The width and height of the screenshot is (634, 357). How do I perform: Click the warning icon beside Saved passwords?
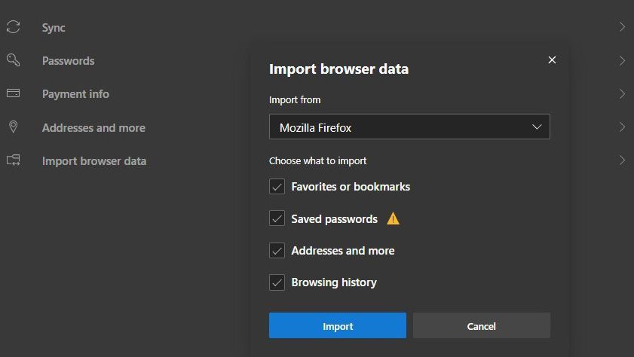(x=393, y=219)
